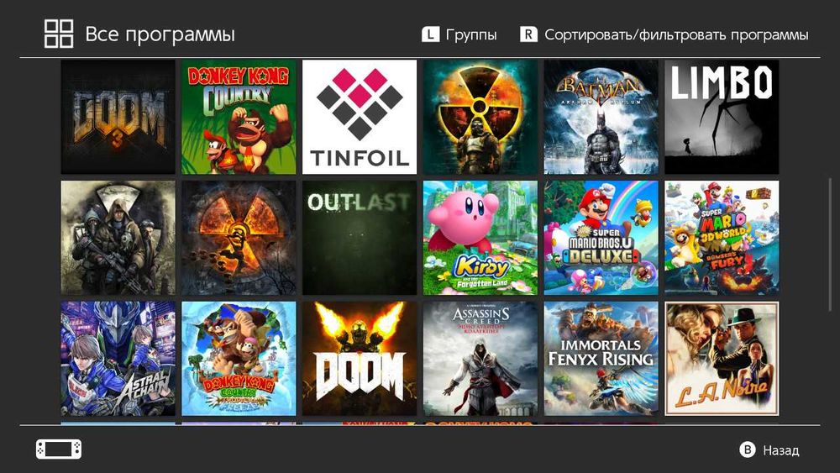Open Kirby and the Forgotten Land
The width and height of the screenshot is (840, 473).
[480, 238]
